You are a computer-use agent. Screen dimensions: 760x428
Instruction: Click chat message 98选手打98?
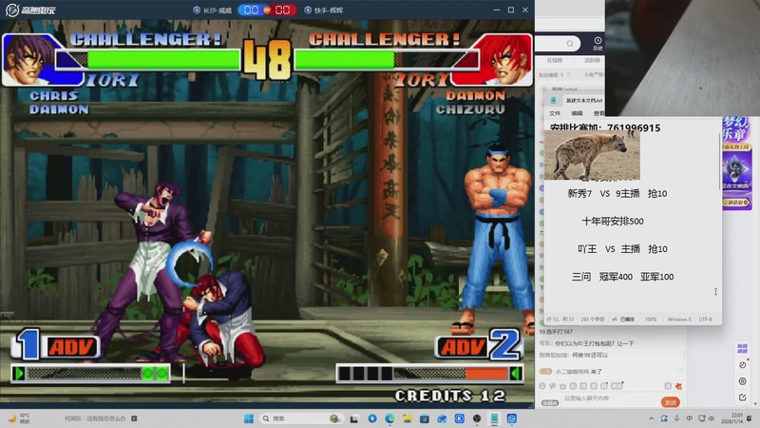point(556,331)
